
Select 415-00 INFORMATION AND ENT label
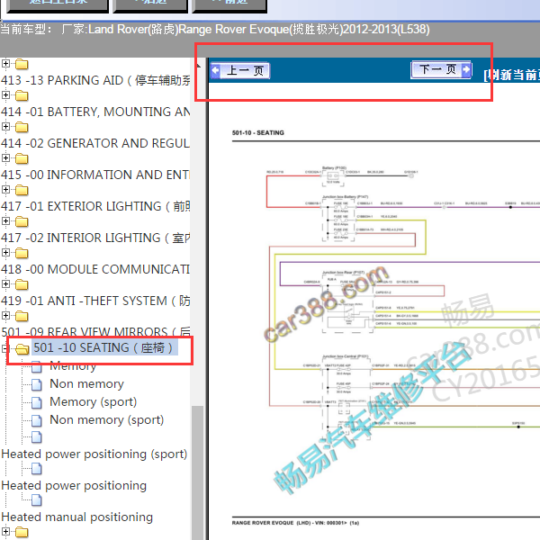(95, 175)
